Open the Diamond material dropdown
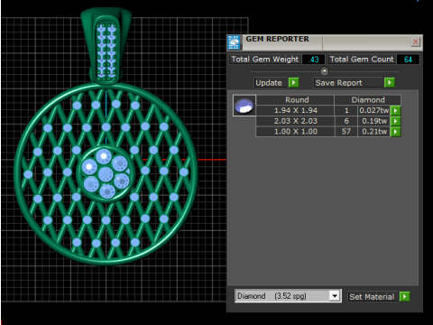 pos(335,296)
